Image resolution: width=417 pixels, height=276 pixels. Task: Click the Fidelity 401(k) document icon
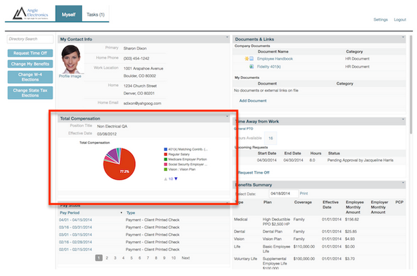click(253, 67)
